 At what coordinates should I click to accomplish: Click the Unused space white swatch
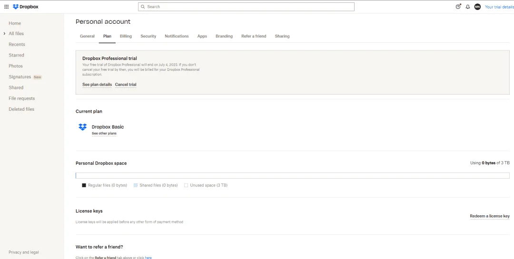(x=186, y=185)
